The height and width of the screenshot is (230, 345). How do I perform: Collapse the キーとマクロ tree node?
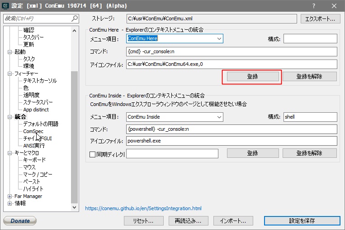tap(9, 153)
